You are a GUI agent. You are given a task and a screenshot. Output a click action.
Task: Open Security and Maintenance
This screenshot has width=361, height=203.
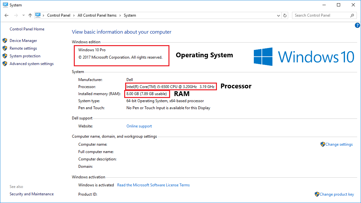pyautogui.click(x=31, y=194)
